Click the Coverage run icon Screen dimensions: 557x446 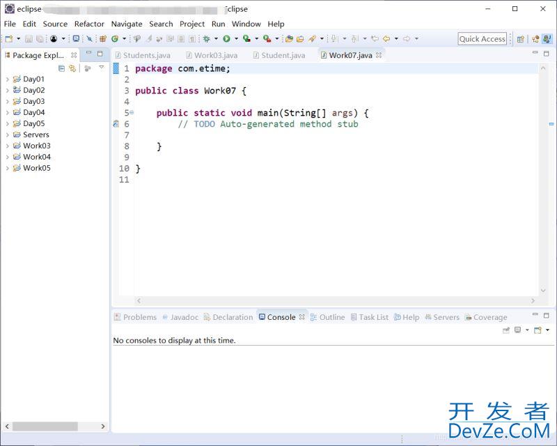pyautogui.click(x=246, y=38)
